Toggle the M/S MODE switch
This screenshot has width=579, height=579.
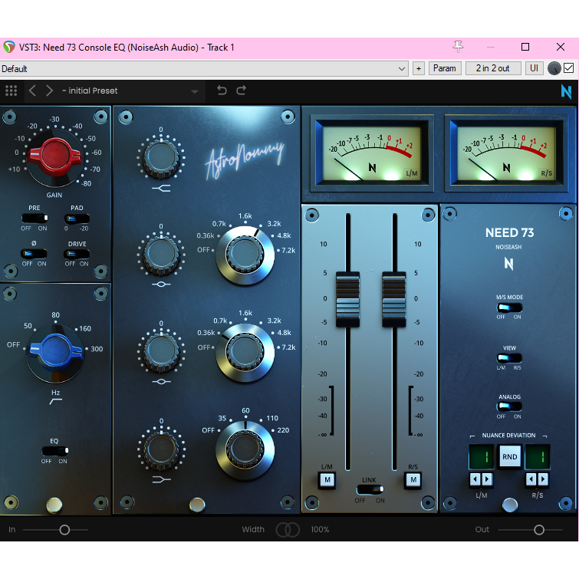[509, 308]
